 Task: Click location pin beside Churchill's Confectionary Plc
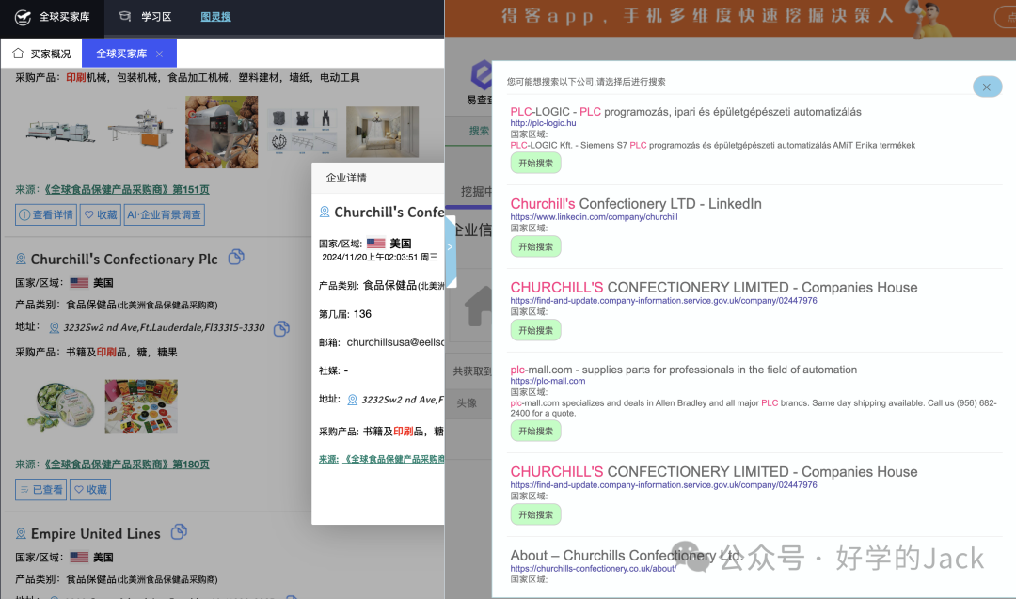coord(21,259)
